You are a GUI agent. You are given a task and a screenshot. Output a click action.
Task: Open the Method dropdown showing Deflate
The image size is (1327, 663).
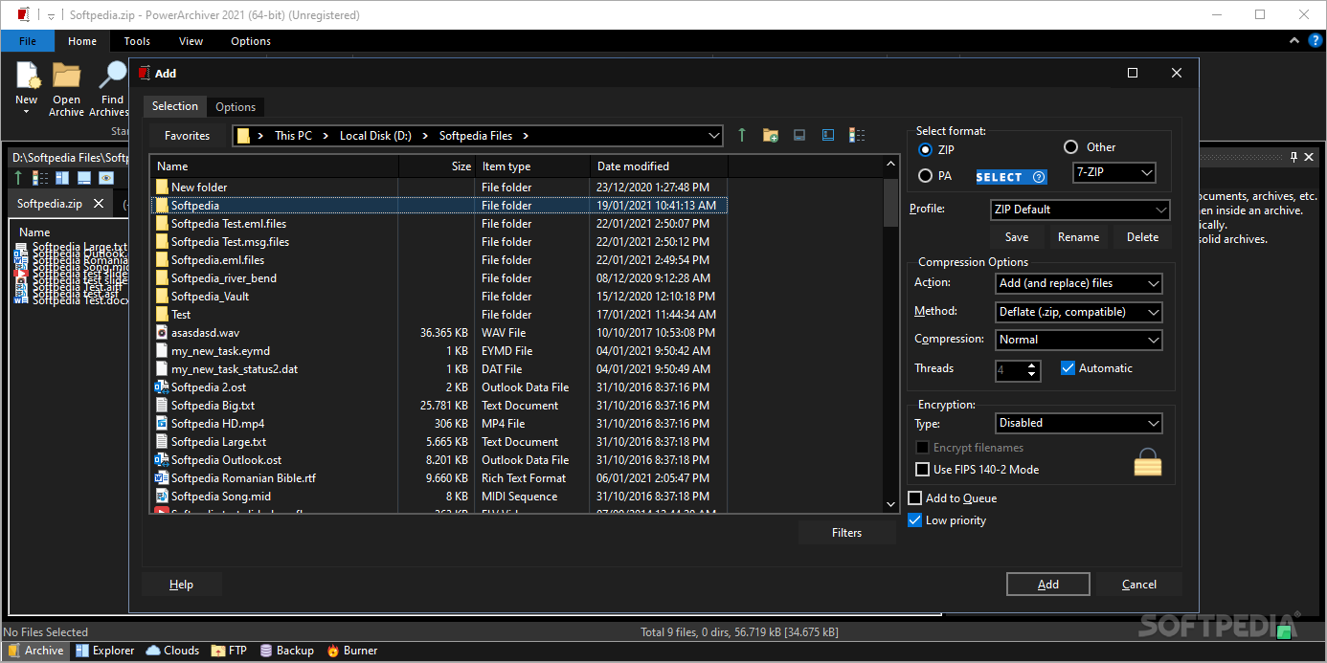click(1078, 312)
